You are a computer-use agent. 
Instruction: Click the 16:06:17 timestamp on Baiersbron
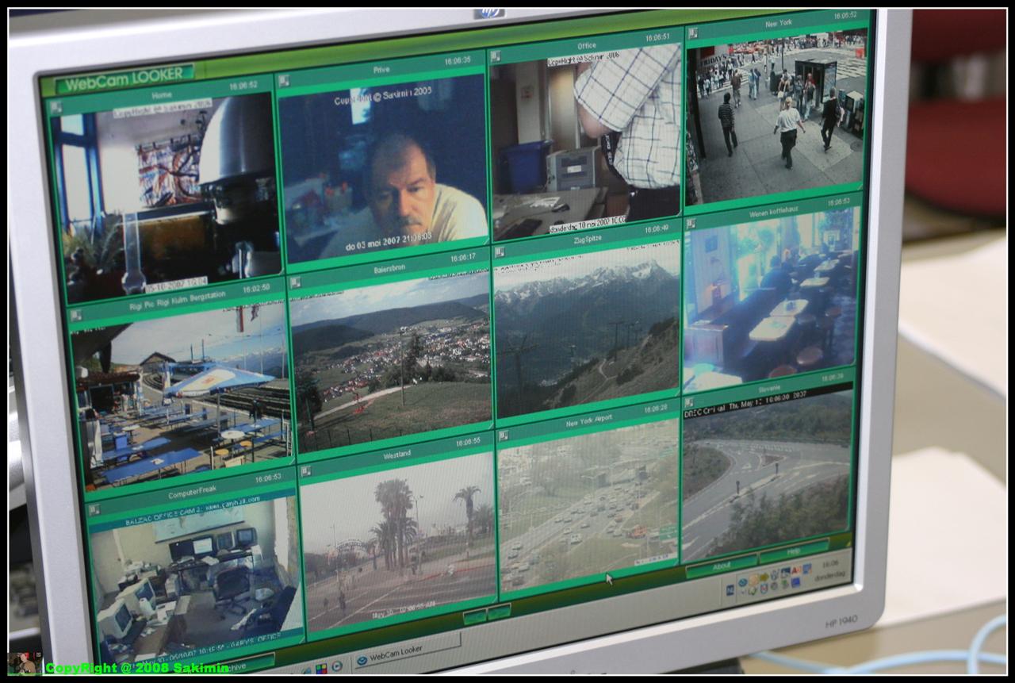(x=462, y=258)
